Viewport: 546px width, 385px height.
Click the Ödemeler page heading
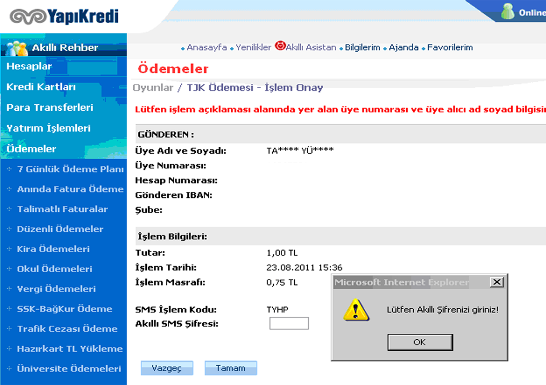173,69
